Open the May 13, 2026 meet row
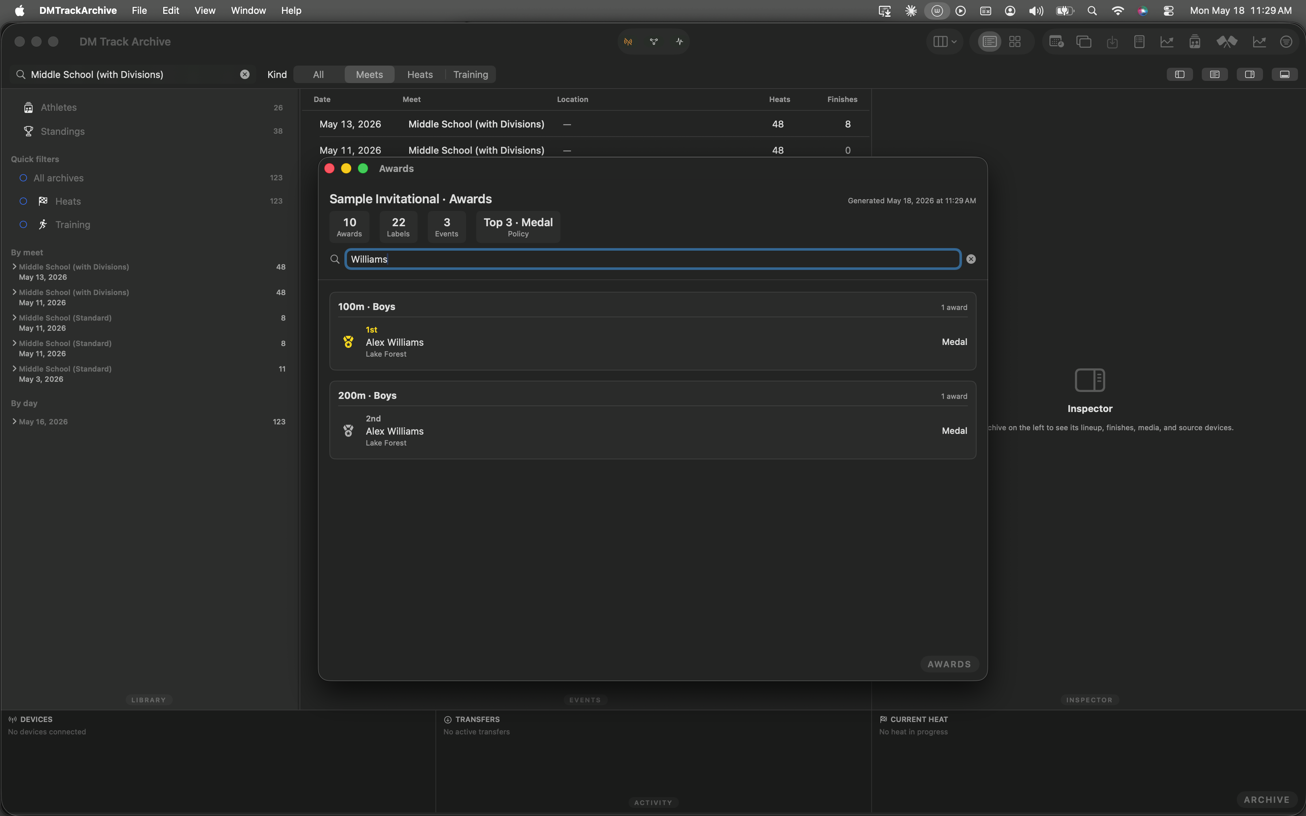Screen dimensions: 1306x816 (586, 124)
